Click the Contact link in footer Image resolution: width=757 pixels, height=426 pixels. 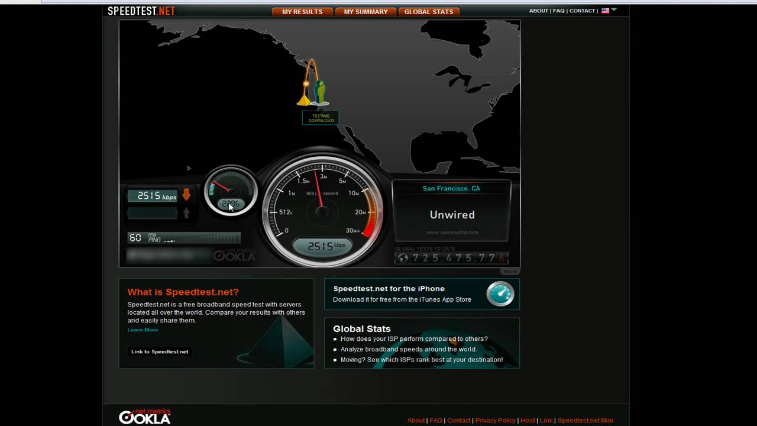click(x=459, y=420)
